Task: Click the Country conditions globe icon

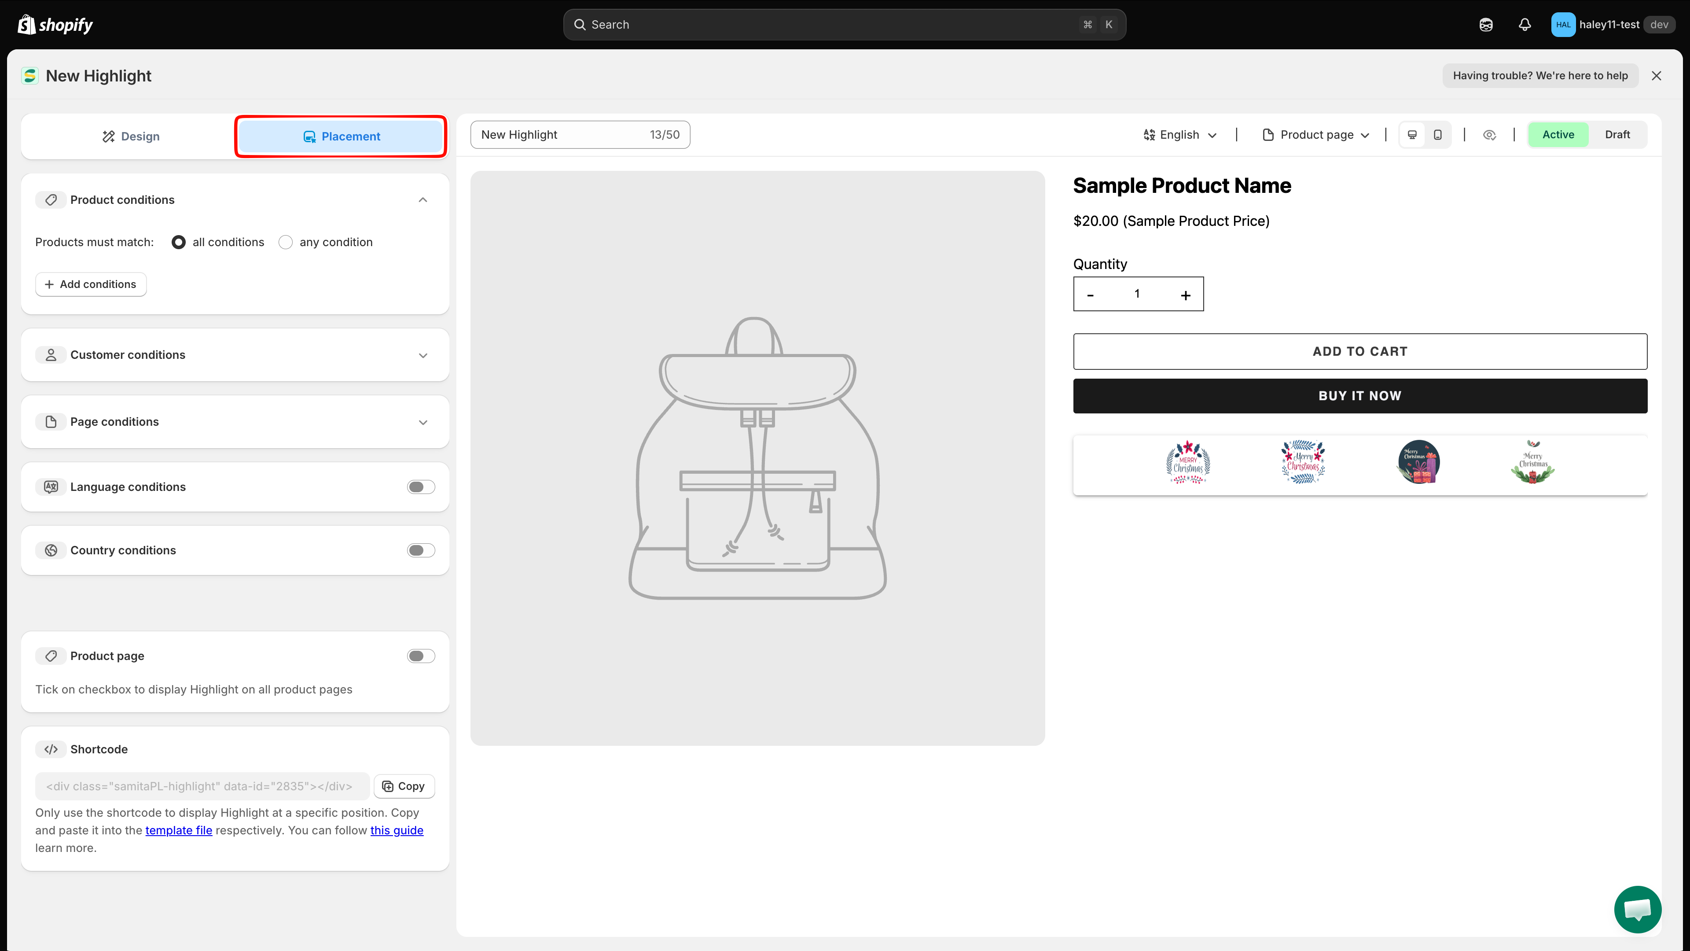Action: pos(51,551)
